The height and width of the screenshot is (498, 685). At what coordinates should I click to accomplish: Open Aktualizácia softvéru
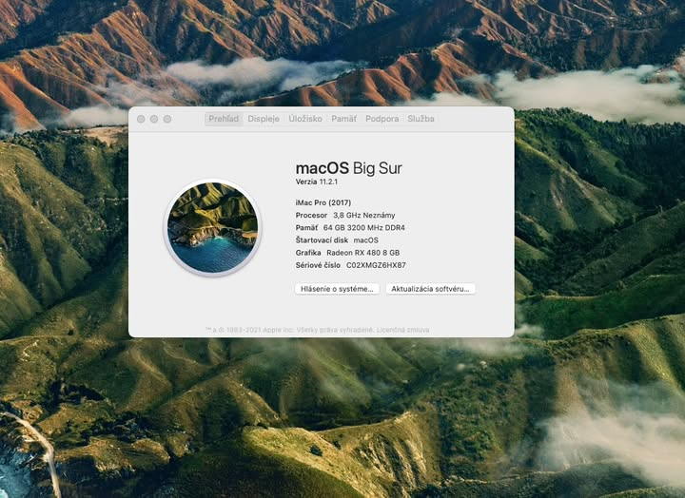click(430, 289)
